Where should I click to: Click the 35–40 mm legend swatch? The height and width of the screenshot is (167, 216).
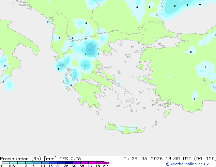click(84, 163)
